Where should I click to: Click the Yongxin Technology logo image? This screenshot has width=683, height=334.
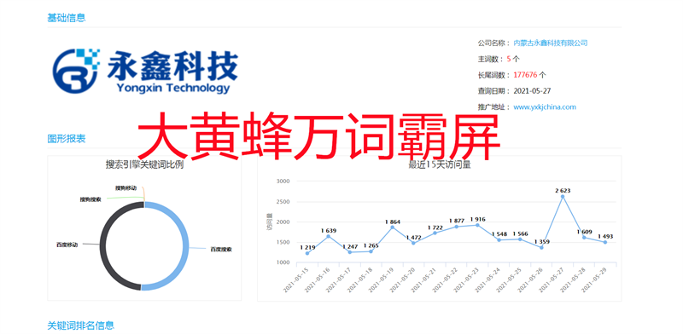click(x=145, y=72)
